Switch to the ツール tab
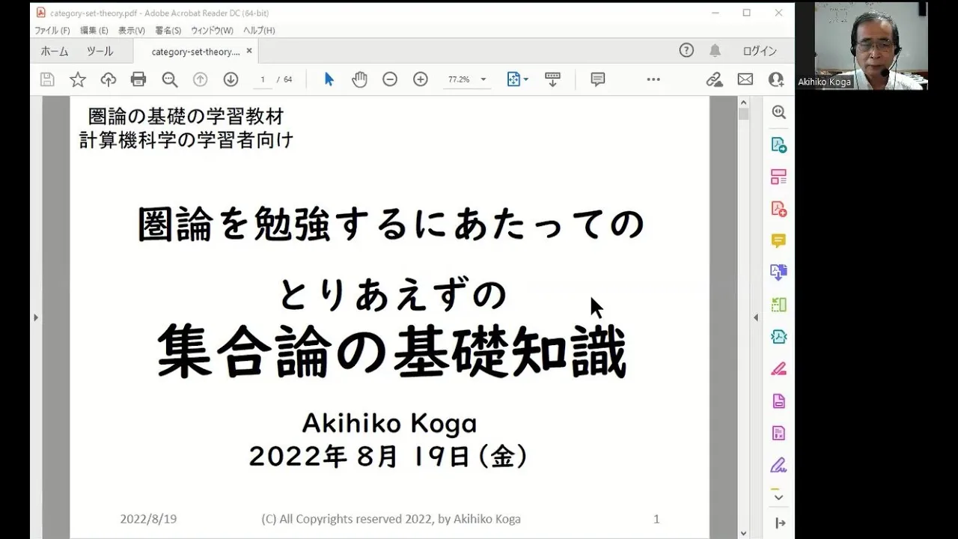Viewport: 958px width, 539px height. coord(100,51)
